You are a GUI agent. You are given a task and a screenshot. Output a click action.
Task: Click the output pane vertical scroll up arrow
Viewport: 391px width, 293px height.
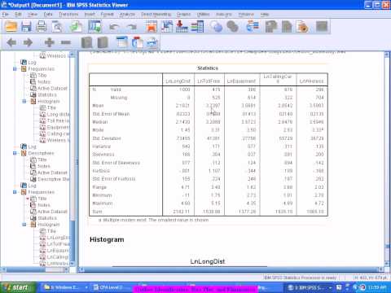pyautogui.click(x=387, y=55)
